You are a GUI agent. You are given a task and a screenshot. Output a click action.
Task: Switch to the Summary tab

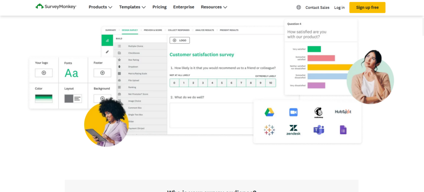pyautogui.click(x=111, y=30)
